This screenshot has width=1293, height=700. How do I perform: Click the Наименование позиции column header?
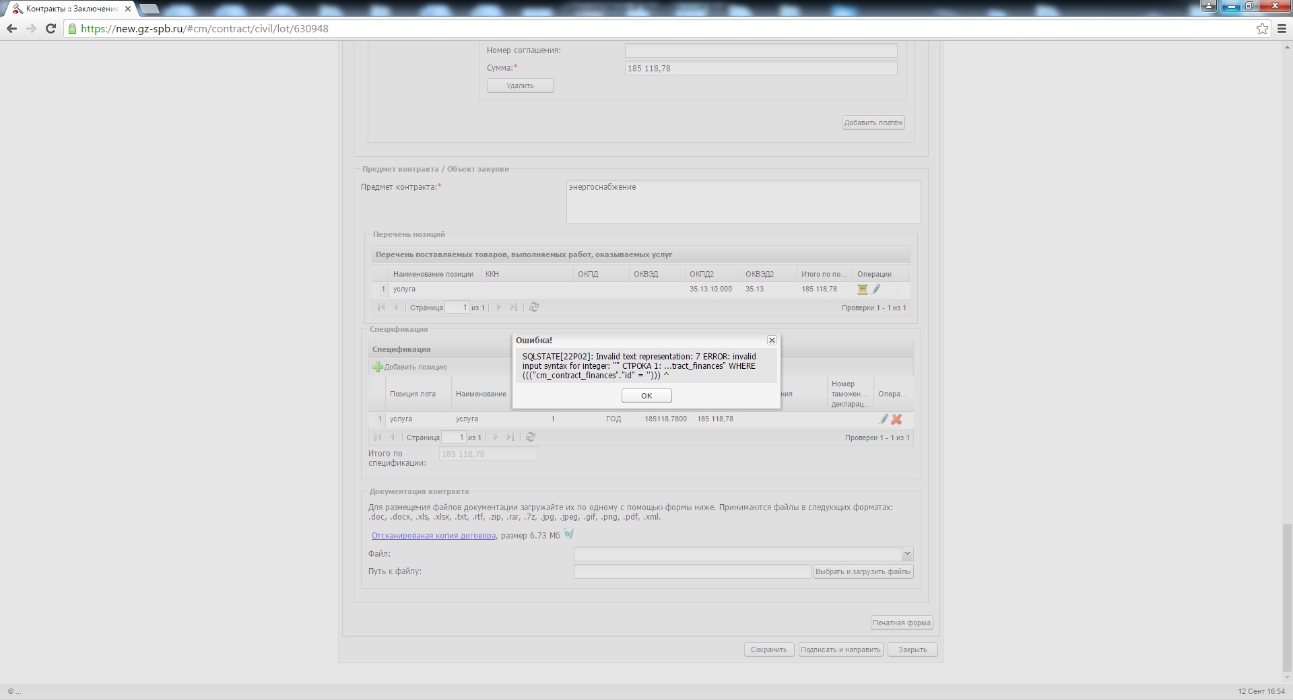(x=434, y=274)
